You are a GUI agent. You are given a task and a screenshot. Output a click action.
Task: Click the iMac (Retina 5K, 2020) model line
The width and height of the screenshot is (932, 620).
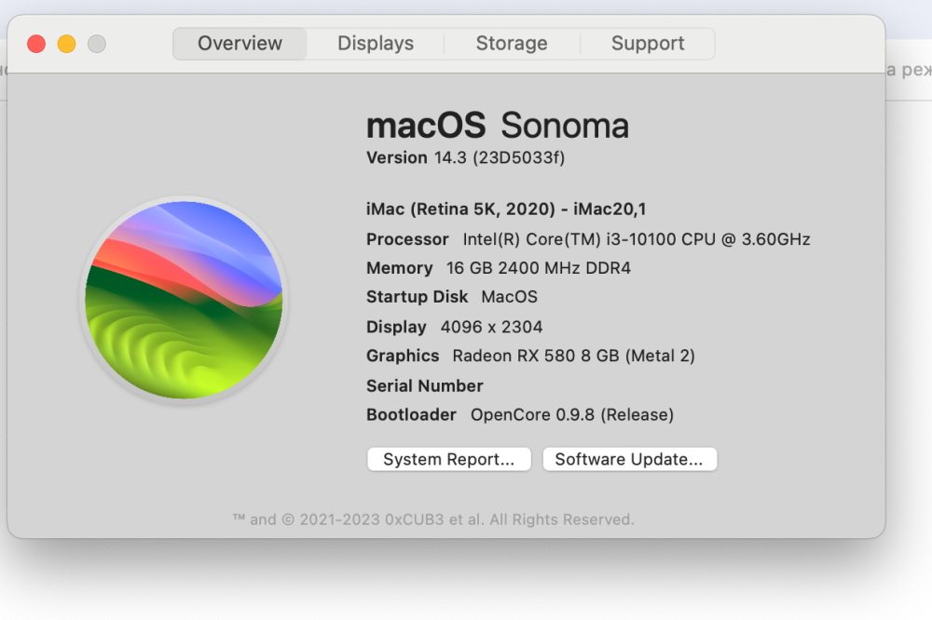(x=506, y=209)
